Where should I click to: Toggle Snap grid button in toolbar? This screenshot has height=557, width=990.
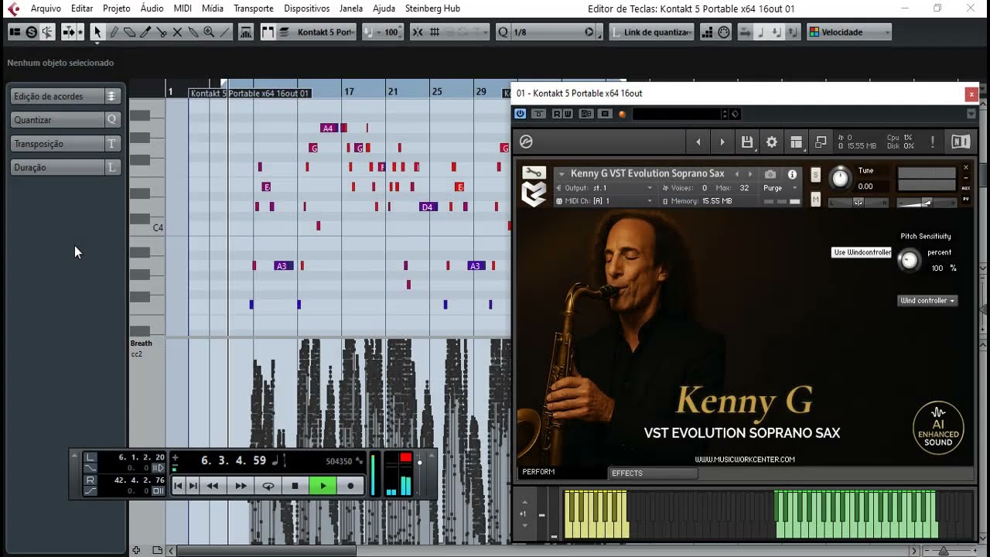pyautogui.click(x=418, y=32)
